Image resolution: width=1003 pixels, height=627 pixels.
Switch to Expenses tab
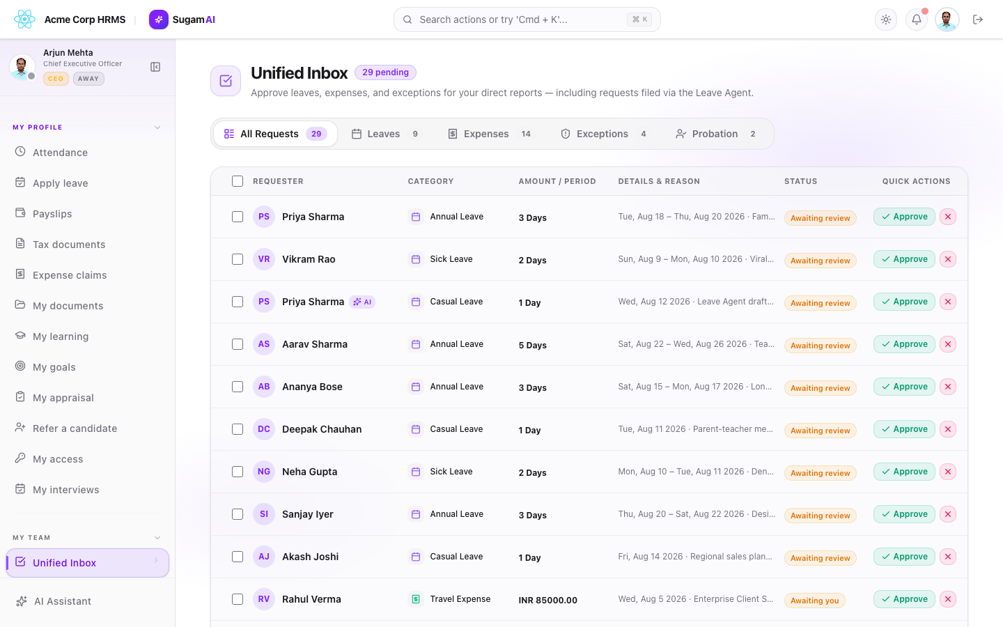tap(490, 134)
